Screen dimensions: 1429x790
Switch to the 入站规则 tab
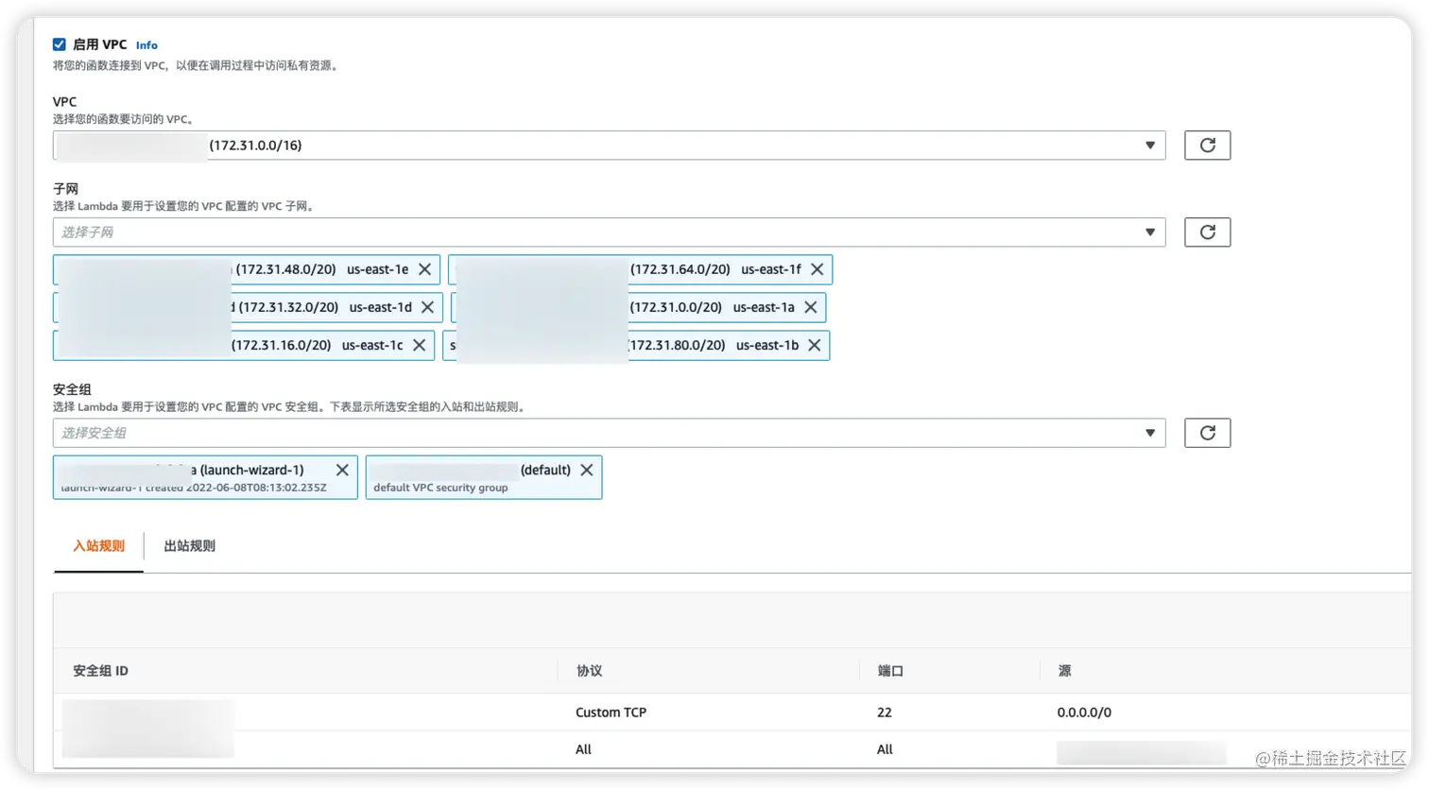click(98, 546)
